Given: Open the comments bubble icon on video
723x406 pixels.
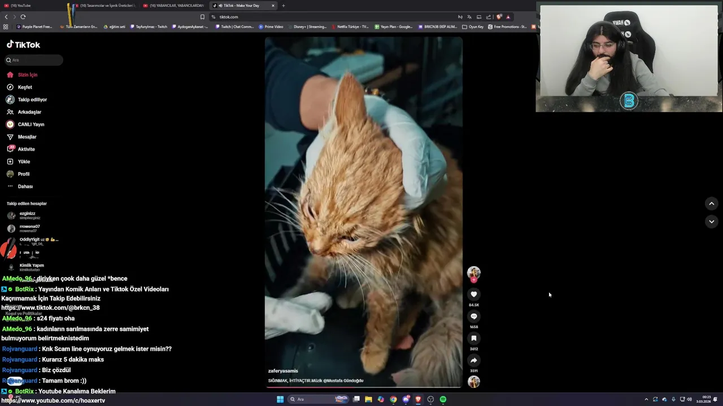Looking at the screenshot, I should 474,316.
